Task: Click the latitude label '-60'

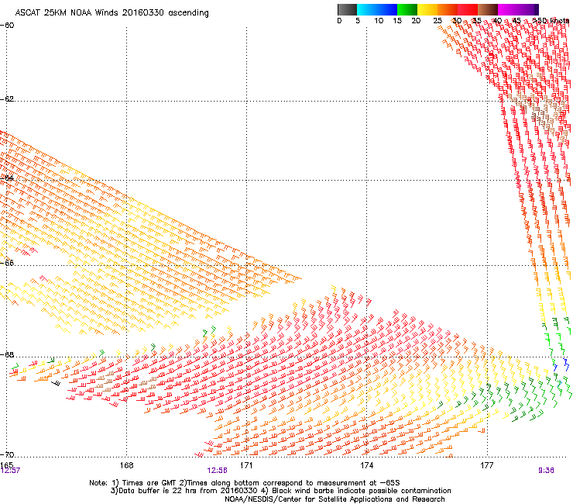Action: [x=7, y=26]
